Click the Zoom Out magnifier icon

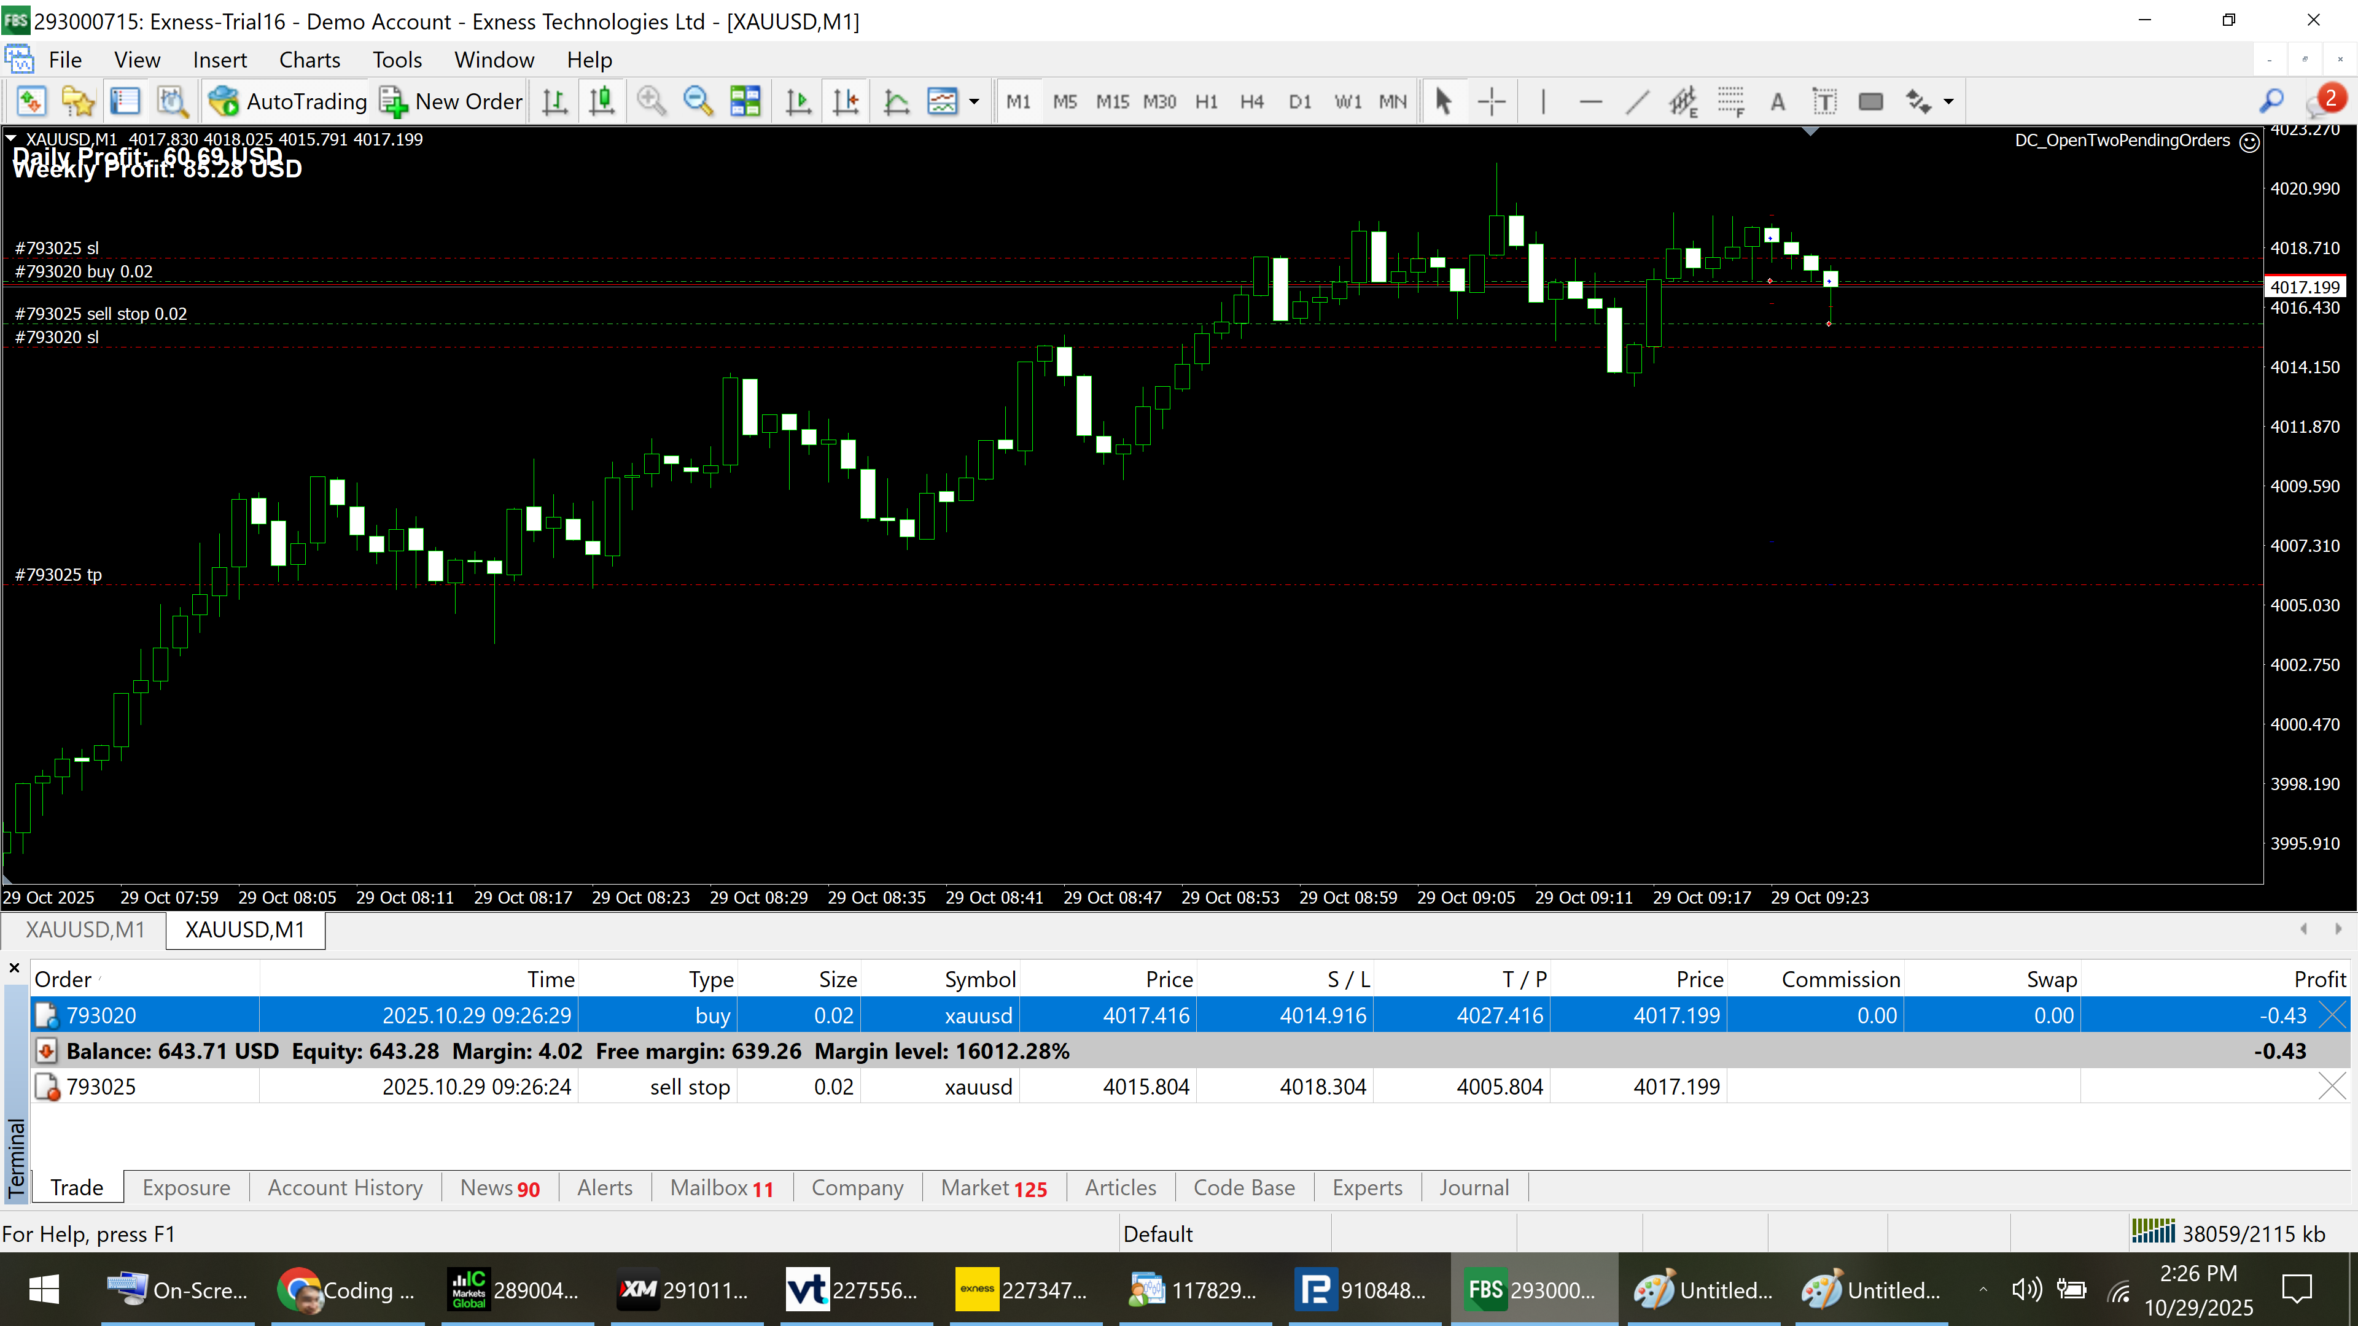click(x=698, y=101)
